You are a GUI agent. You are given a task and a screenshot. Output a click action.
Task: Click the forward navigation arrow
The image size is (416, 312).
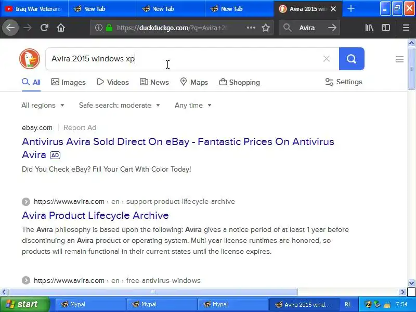[28, 28]
